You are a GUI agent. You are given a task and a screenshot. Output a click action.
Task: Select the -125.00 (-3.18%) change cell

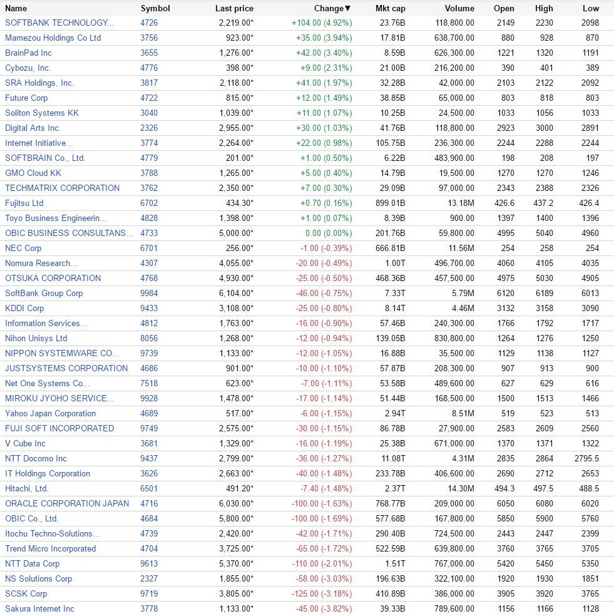(322, 593)
